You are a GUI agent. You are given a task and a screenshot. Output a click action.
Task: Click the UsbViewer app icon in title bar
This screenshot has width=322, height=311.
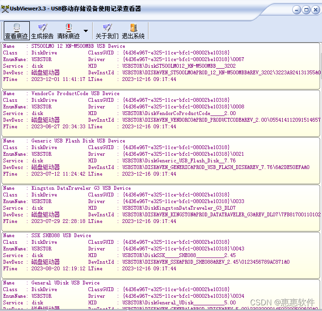pos(5,9)
